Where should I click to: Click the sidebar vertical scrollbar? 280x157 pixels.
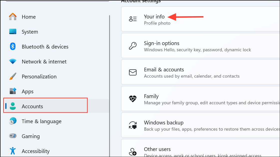(x=110, y=86)
